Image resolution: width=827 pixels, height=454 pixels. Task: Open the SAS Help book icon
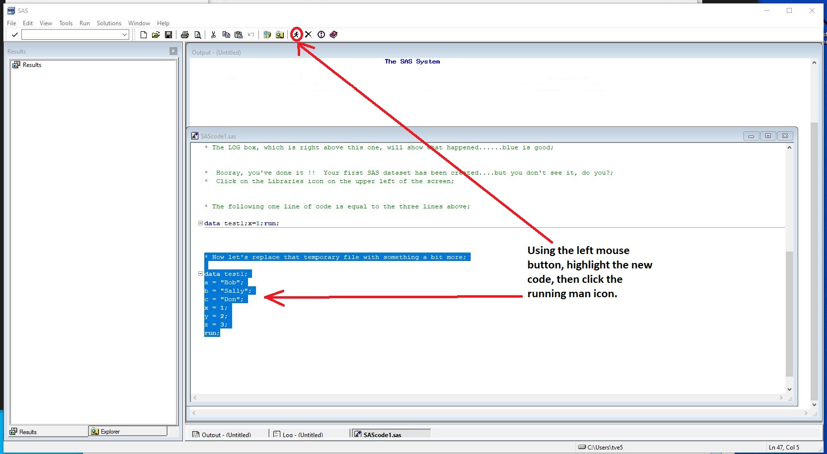[x=333, y=34]
